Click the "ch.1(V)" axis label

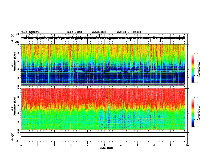click(13, 38)
